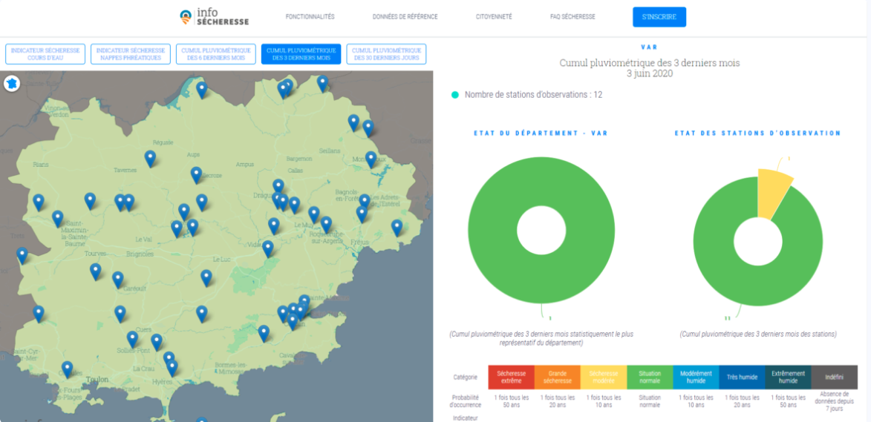Select the pin touching the Garéoult label
The image size is (871, 422).
pyautogui.click(x=118, y=280)
